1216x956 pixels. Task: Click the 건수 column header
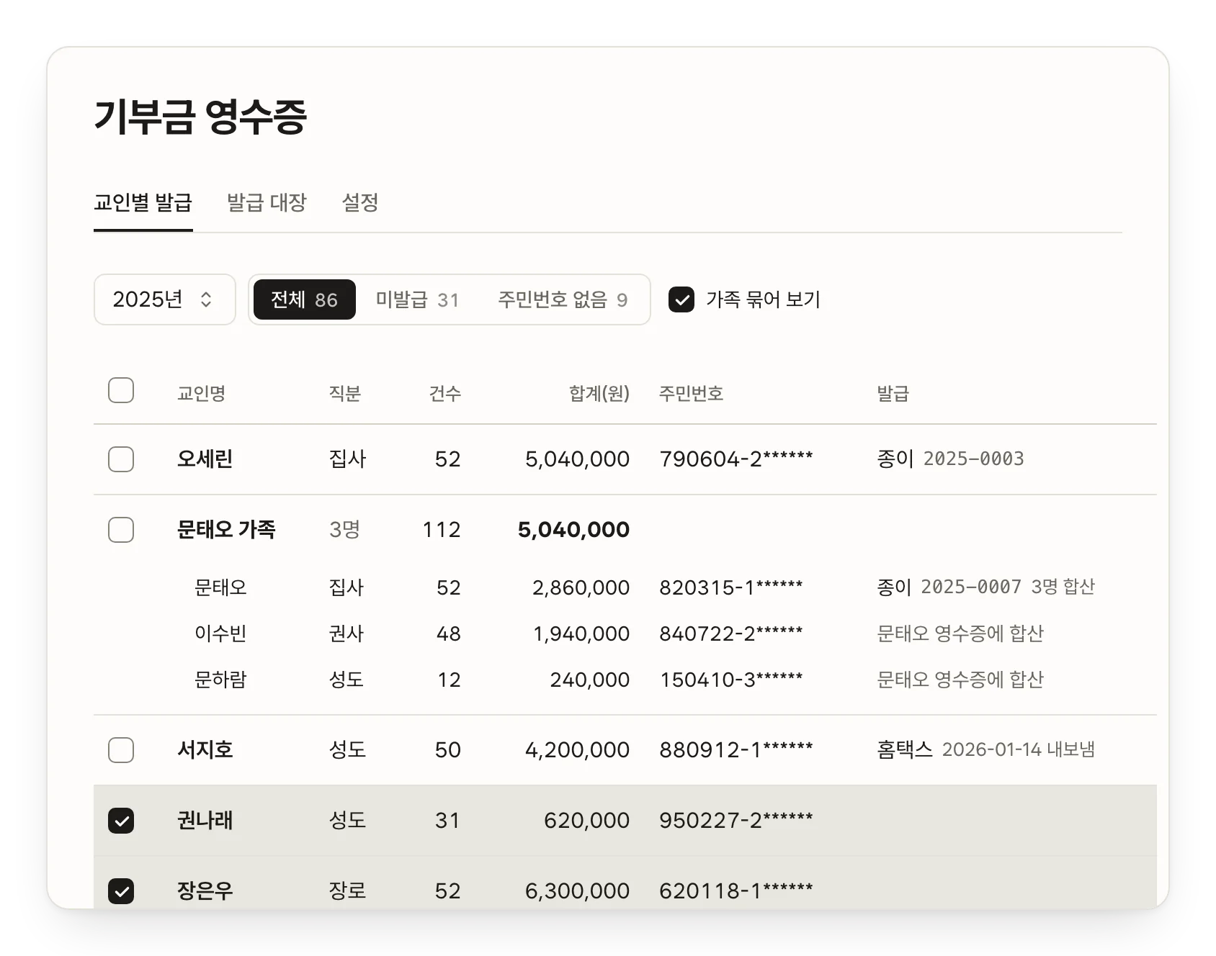click(x=444, y=393)
